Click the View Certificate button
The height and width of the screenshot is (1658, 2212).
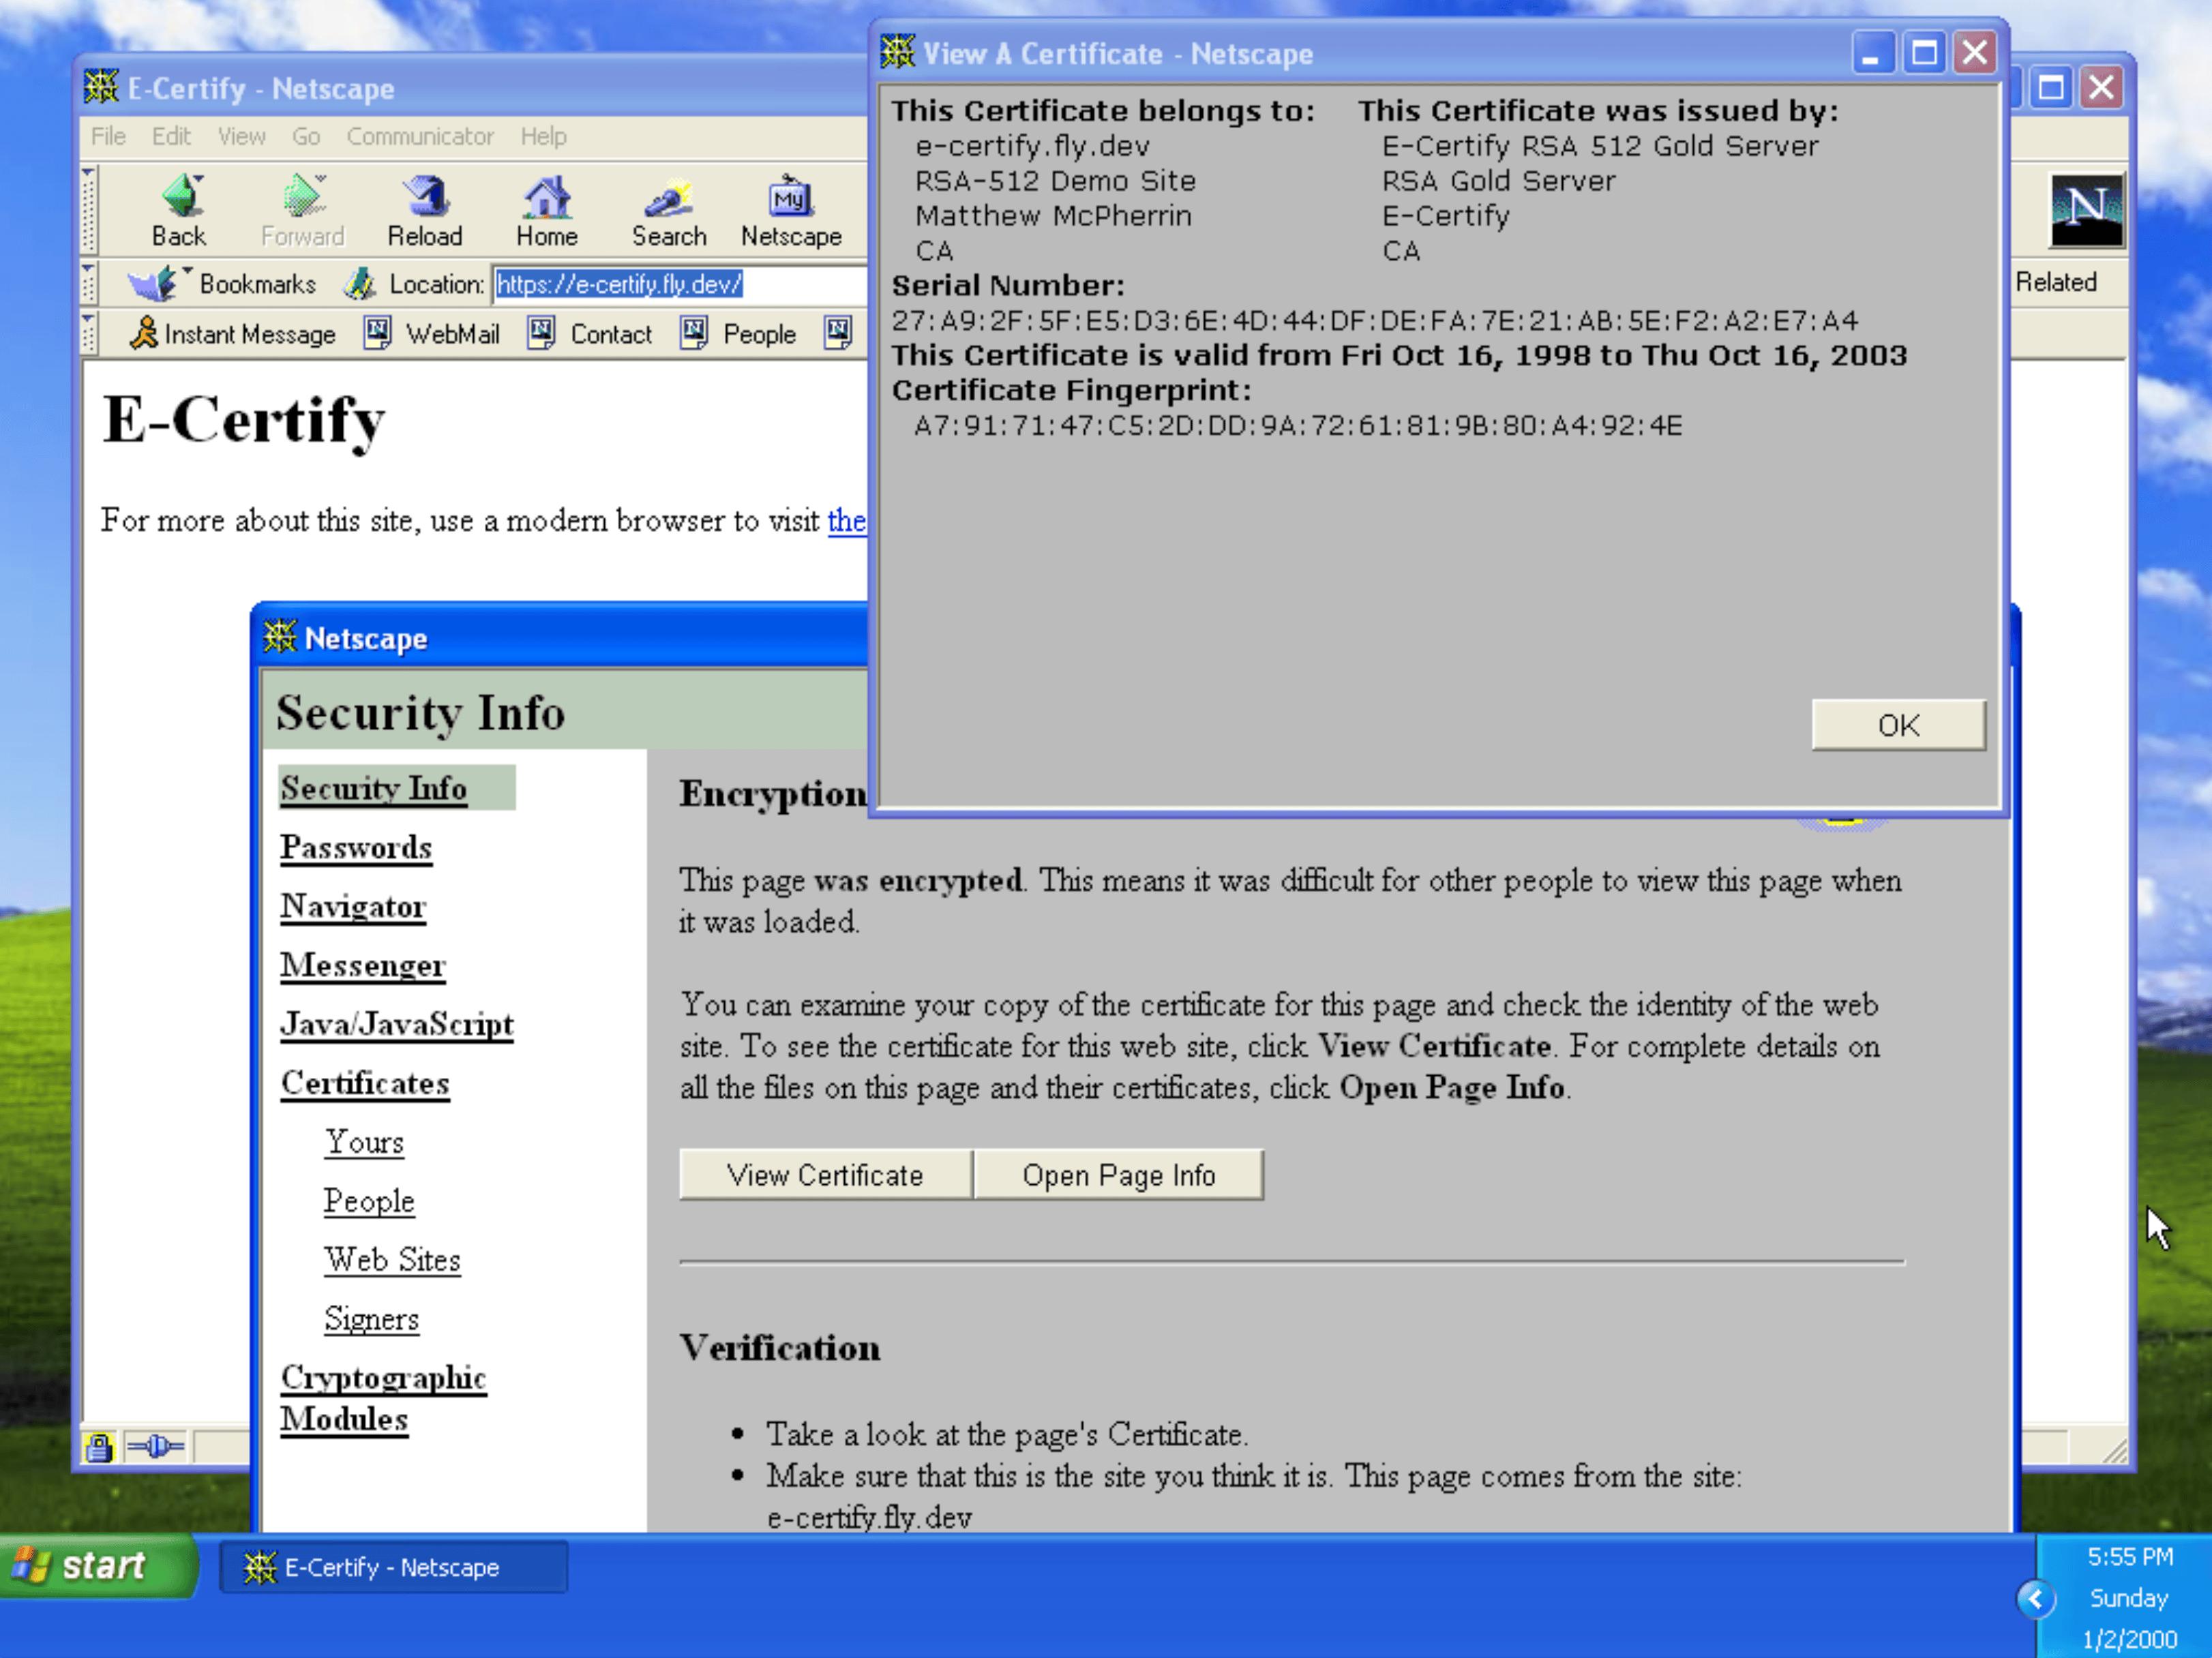pyautogui.click(x=825, y=1175)
